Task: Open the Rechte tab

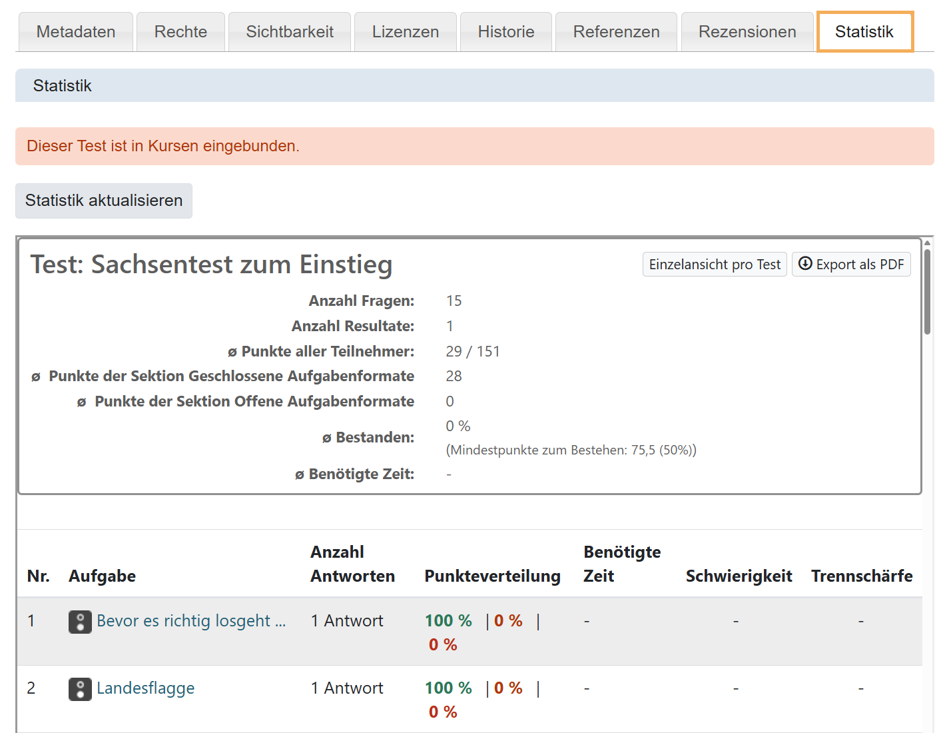Action: click(x=180, y=31)
